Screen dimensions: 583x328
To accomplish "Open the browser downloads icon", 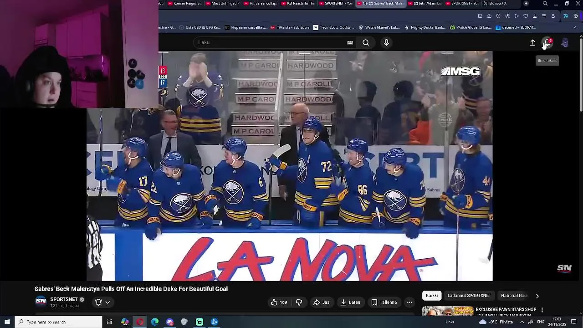I will [x=535, y=16].
